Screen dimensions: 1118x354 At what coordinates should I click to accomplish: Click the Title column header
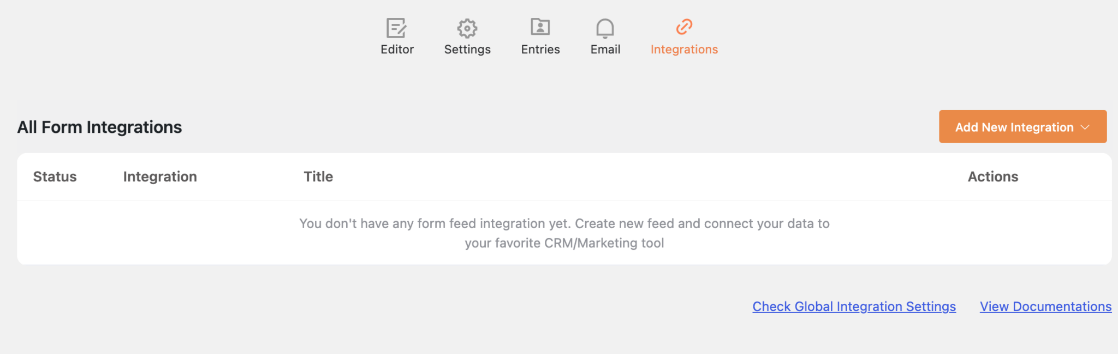318,176
